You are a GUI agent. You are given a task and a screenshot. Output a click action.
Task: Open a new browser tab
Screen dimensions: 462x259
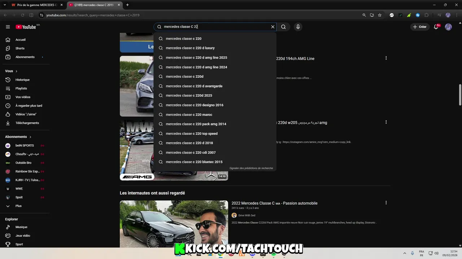127,5
